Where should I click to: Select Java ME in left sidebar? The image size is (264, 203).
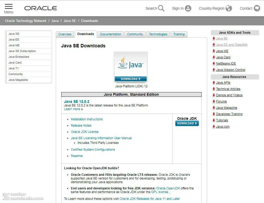coord(29,45)
